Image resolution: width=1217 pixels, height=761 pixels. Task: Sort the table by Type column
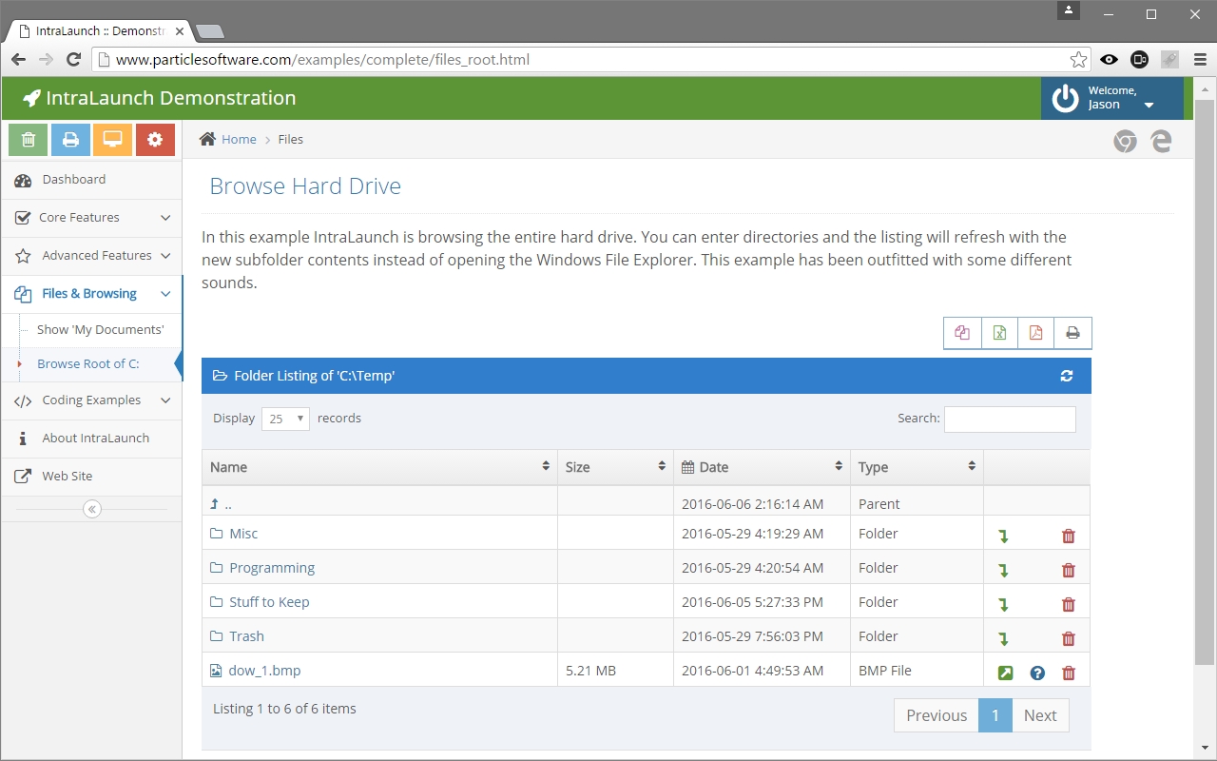(x=917, y=467)
